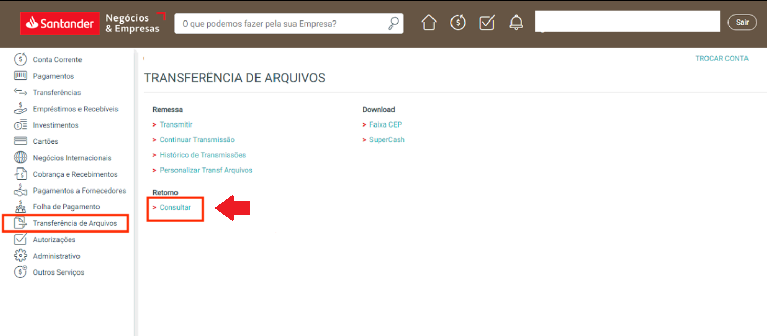This screenshot has width=767, height=336.
Task: Click the checkmark authorizations icon in header
Action: (x=486, y=23)
